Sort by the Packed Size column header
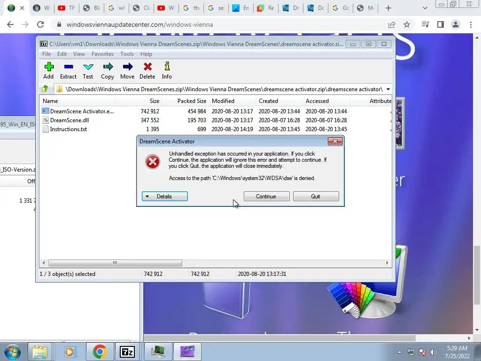The height and width of the screenshot is (361, 481). (185, 101)
